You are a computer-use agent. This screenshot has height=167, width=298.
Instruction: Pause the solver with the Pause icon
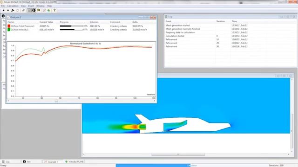click(x=8, y=10)
